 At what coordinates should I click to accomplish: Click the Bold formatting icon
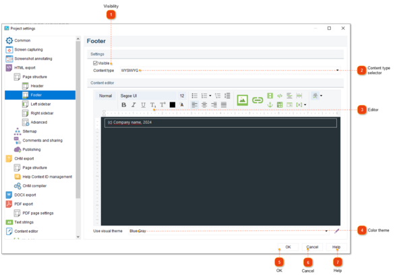point(123,105)
